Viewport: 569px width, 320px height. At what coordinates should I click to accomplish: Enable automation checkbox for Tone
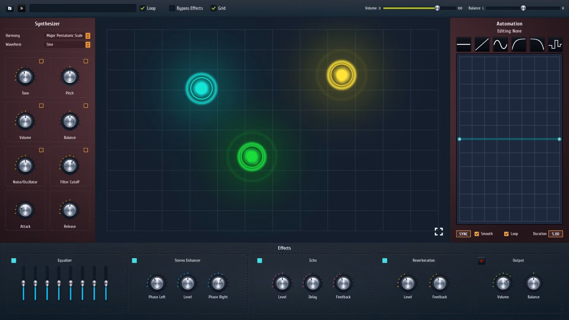click(41, 61)
